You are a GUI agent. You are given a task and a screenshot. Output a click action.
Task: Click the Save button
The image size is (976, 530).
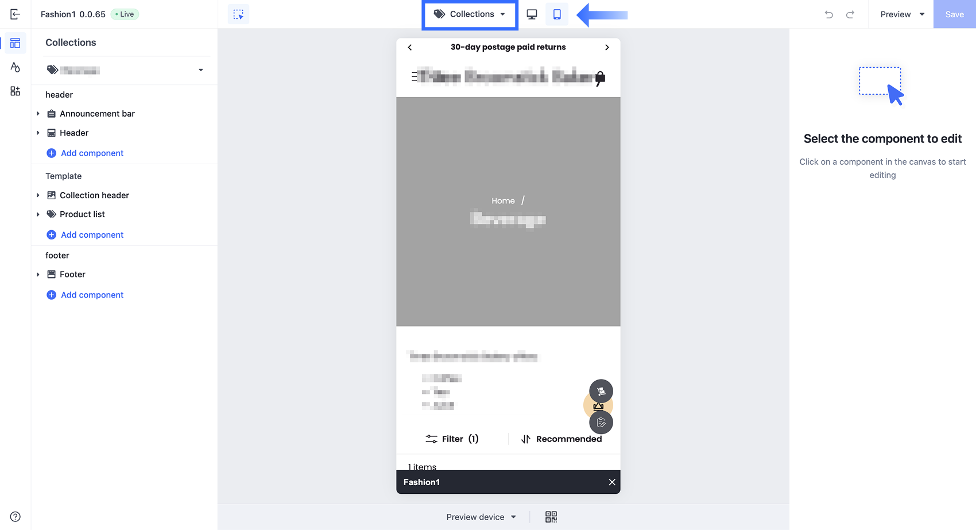click(x=954, y=14)
